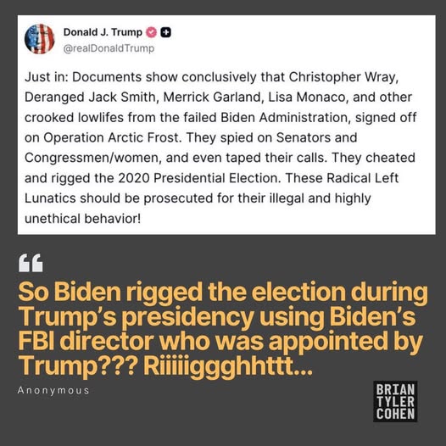Select 'Deranged Jack Smith' in the post

(90, 98)
